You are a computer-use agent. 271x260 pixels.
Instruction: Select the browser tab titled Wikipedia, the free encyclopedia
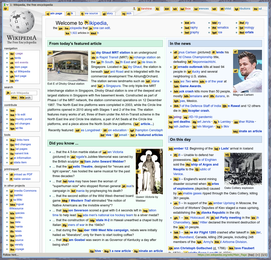tap(31, 5)
